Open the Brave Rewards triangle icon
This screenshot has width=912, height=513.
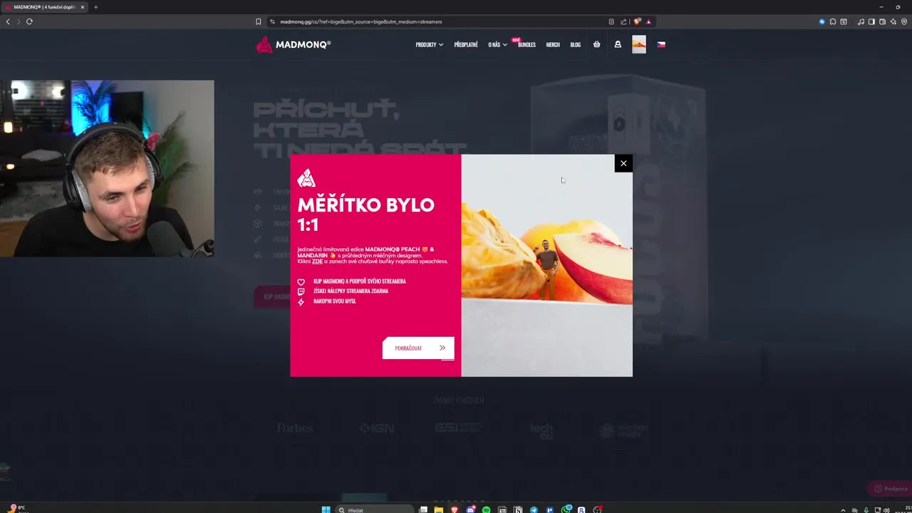(x=648, y=21)
